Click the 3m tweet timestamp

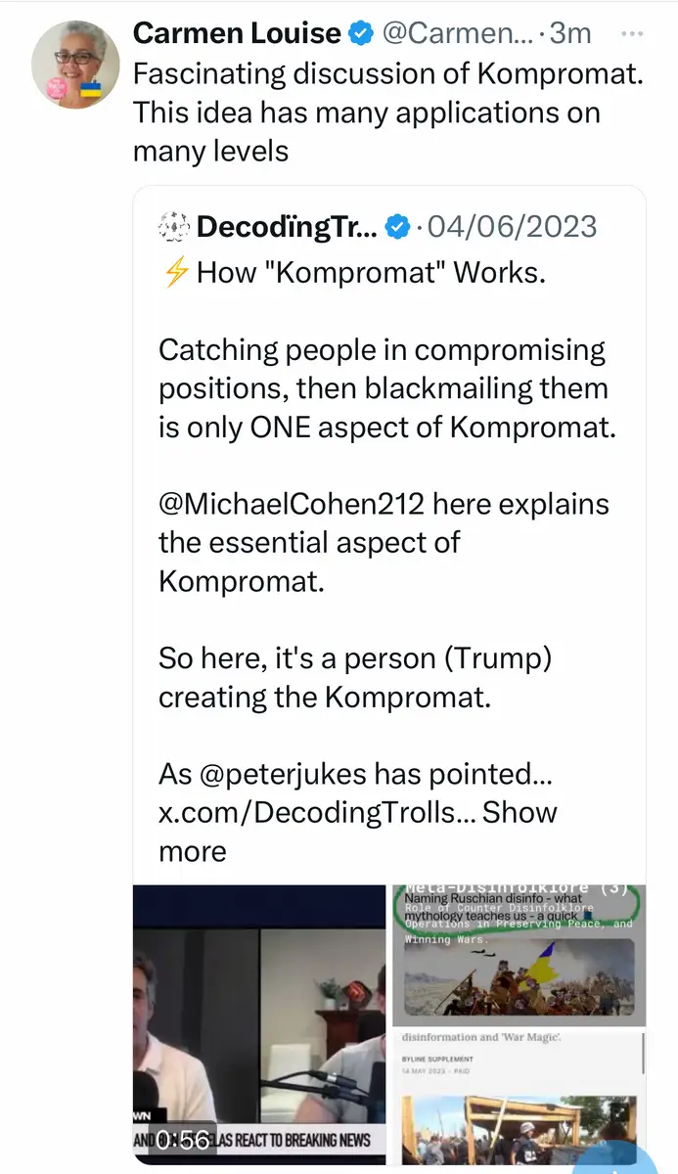pyautogui.click(x=570, y=33)
